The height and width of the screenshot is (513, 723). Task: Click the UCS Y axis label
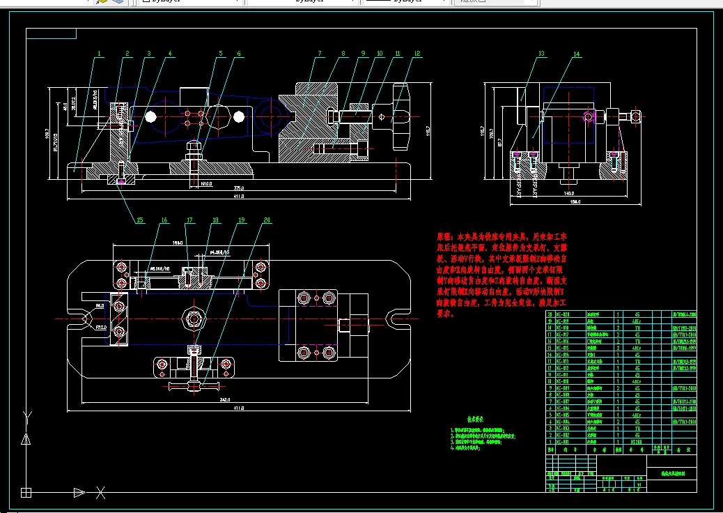pos(26,418)
